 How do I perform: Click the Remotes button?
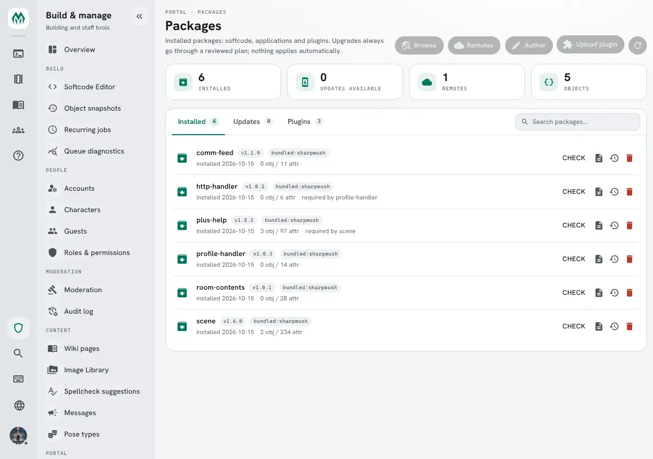tap(474, 45)
